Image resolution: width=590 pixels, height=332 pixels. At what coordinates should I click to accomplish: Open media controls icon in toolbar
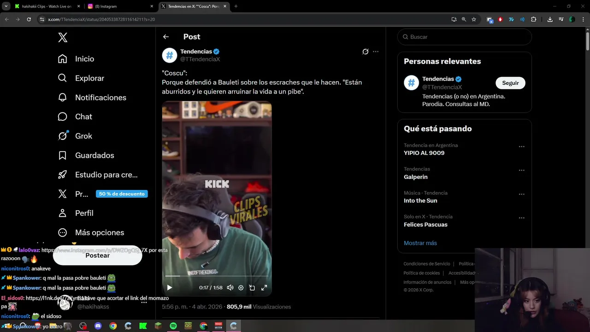561,19
